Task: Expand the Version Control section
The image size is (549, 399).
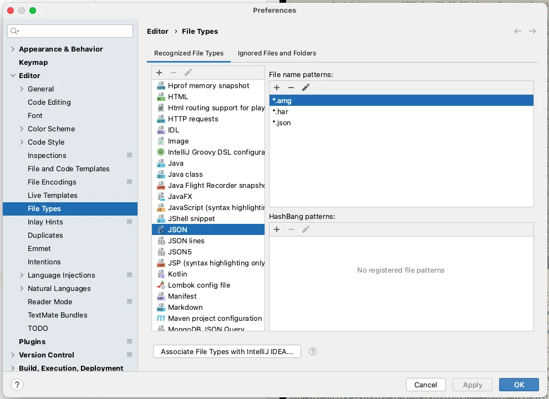Action: [x=13, y=355]
